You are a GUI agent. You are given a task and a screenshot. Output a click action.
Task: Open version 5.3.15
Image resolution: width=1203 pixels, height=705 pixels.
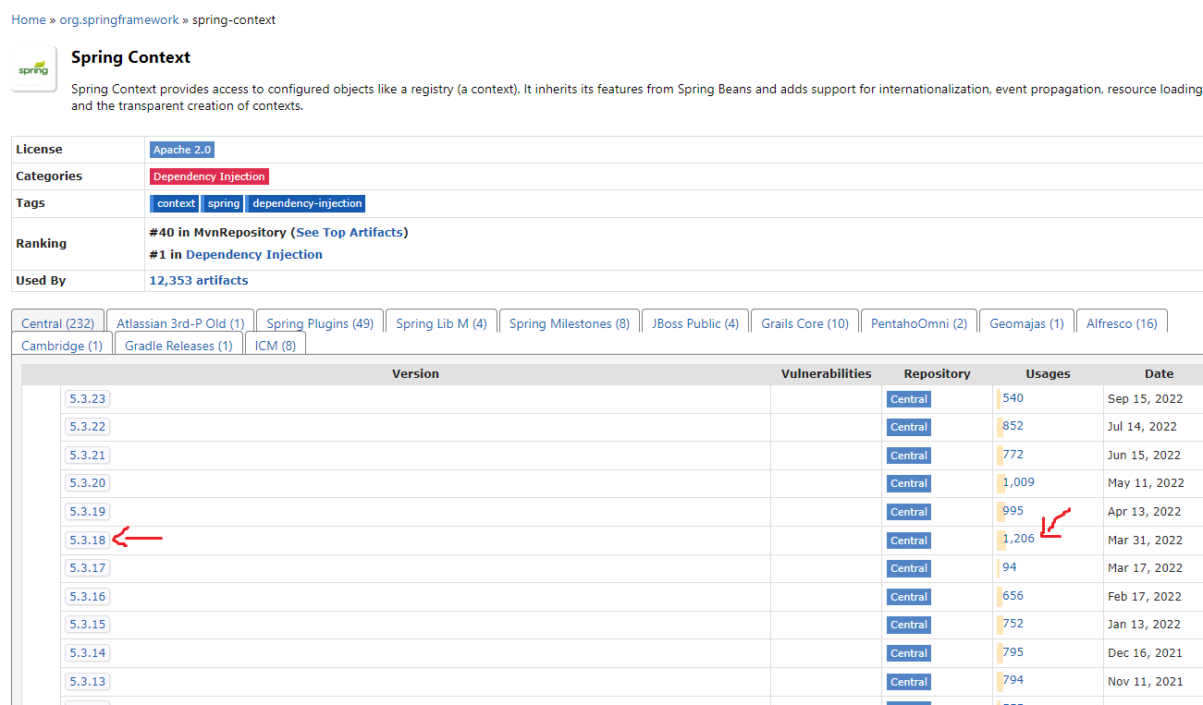(x=87, y=625)
